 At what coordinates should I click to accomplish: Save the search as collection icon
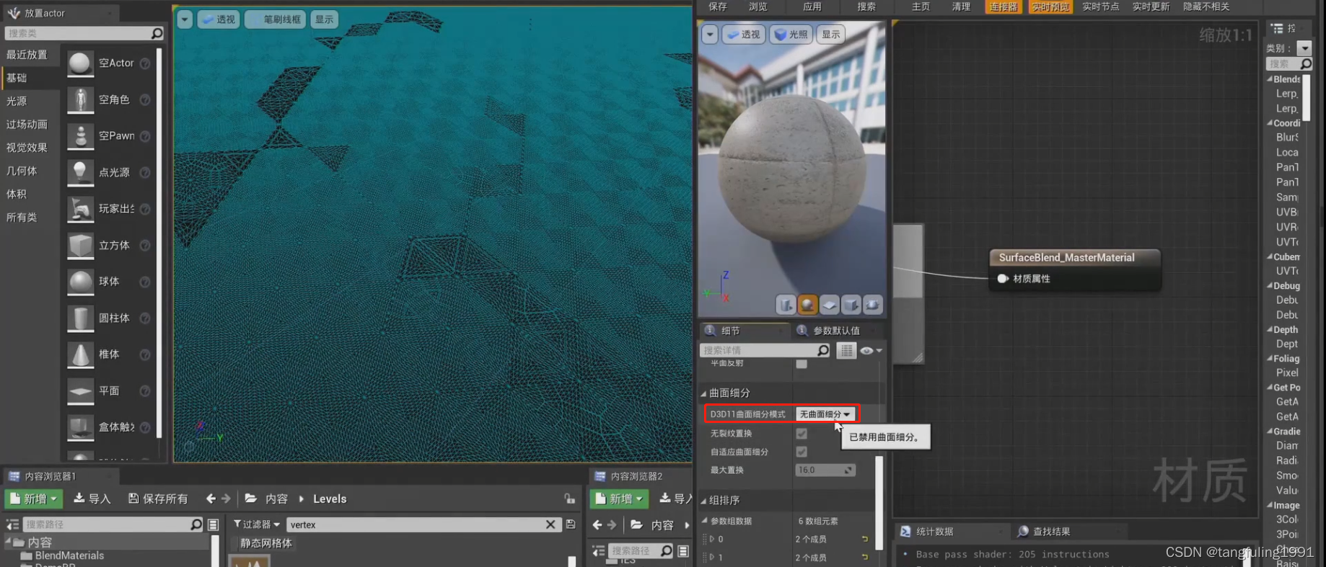pos(571,524)
